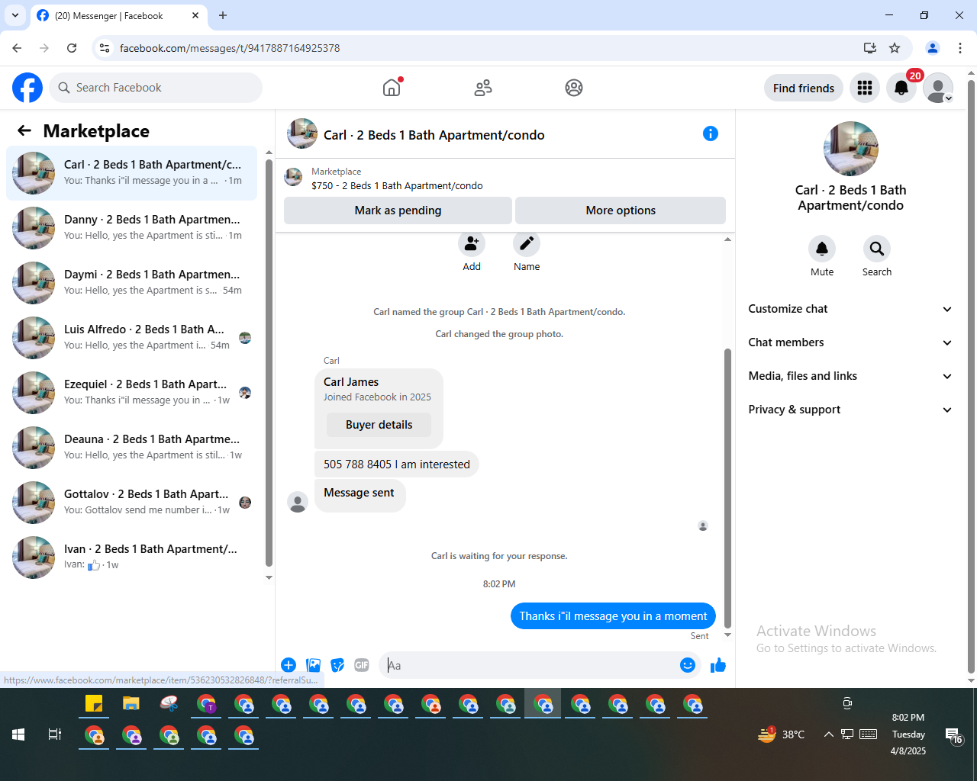Viewport: 977px width, 781px height.
Task: Open conversation information icon
Action: coord(711,133)
